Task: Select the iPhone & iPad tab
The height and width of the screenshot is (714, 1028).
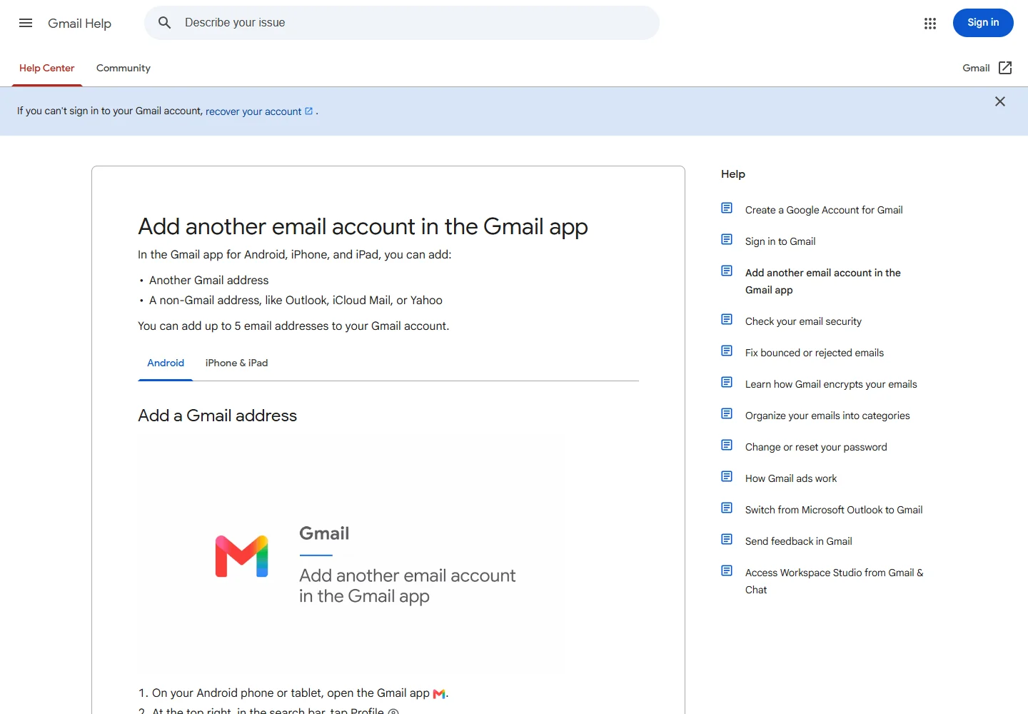Action: click(x=237, y=363)
